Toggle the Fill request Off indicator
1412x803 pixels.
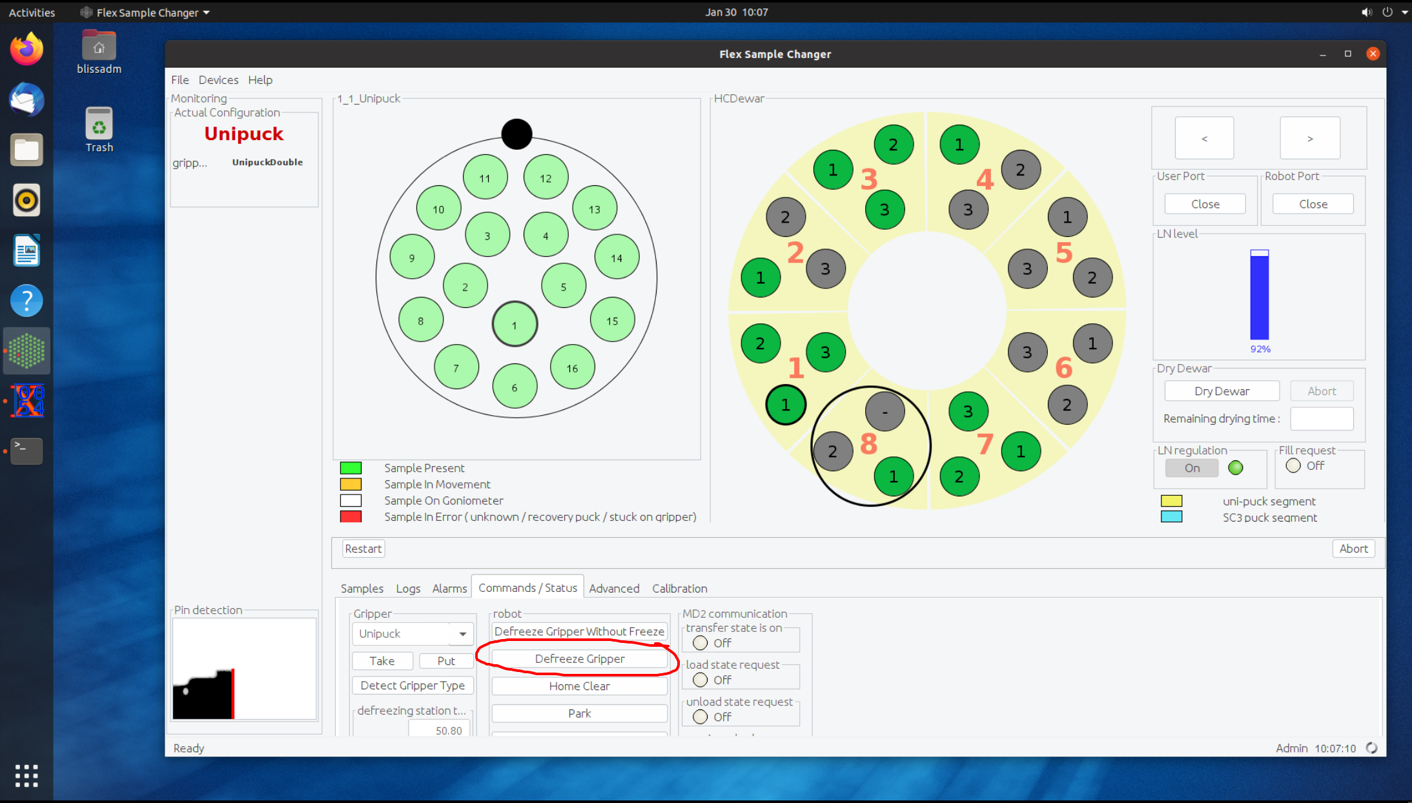(x=1293, y=465)
